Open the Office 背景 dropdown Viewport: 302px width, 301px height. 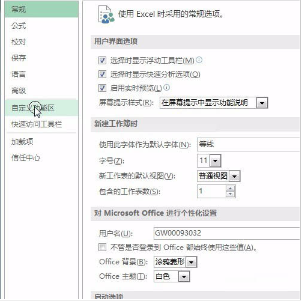[x=192, y=262]
